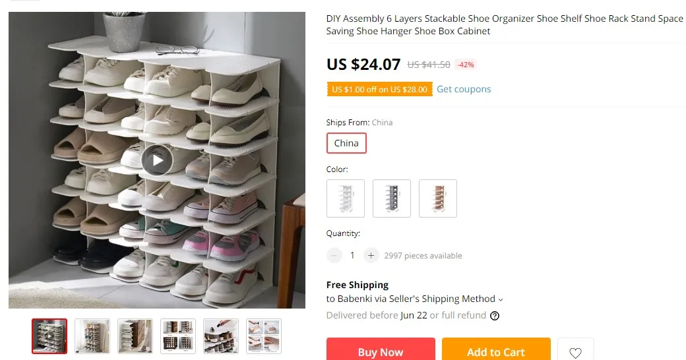
Task: View the fourth thumbnail with four-photo grid
Action: coord(178,336)
